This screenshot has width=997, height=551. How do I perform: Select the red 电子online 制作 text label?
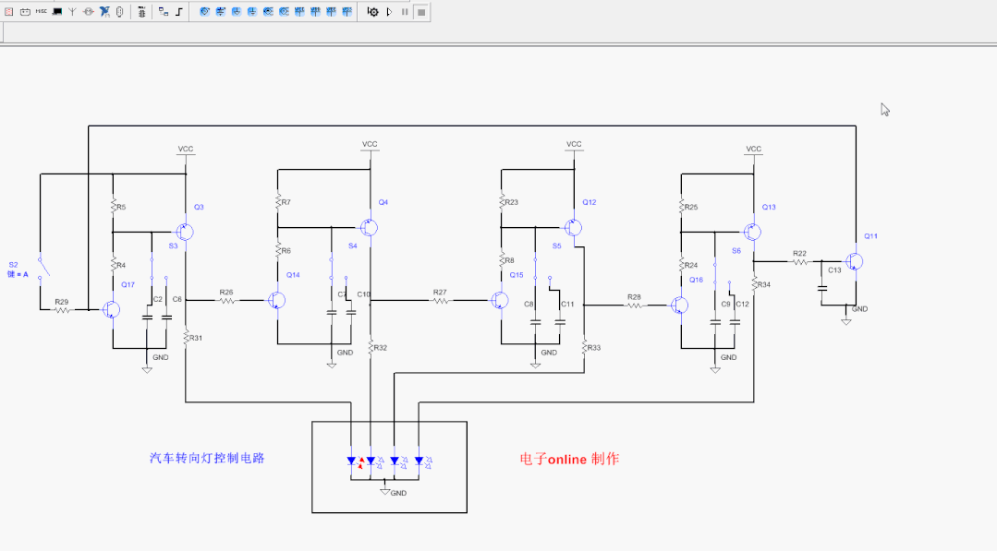click(x=569, y=459)
